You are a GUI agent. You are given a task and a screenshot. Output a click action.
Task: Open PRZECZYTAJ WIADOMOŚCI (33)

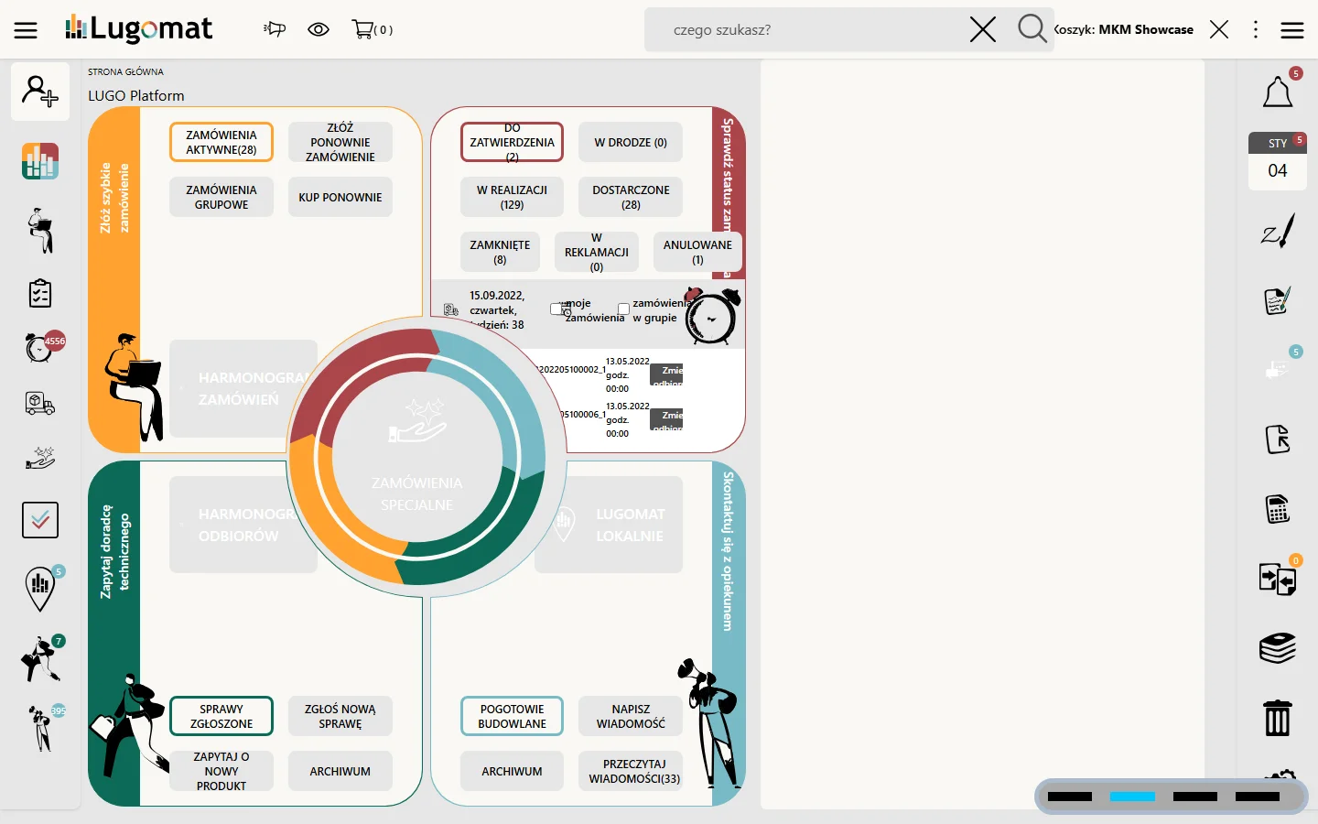631,772
